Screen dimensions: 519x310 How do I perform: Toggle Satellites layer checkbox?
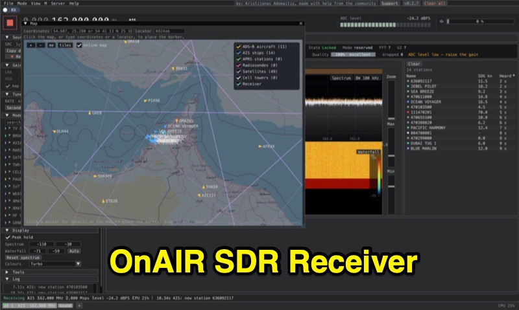[238, 72]
